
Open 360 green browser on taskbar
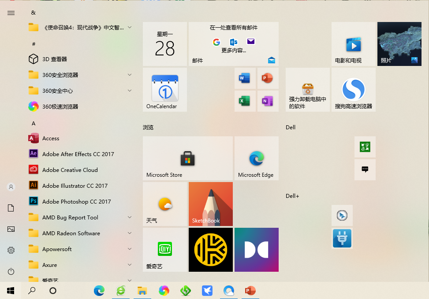pyautogui.click(x=121, y=291)
